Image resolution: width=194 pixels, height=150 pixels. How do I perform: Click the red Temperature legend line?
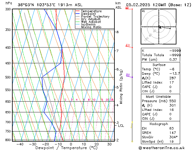coord(77,11)
